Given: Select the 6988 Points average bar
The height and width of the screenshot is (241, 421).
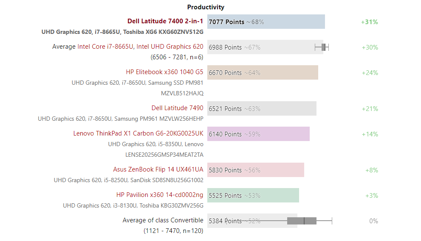Looking at the screenshot, I should (265, 47).
